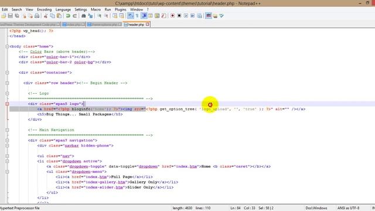
Task: Close the header.php tab
Action: click(x=148, y=25)
